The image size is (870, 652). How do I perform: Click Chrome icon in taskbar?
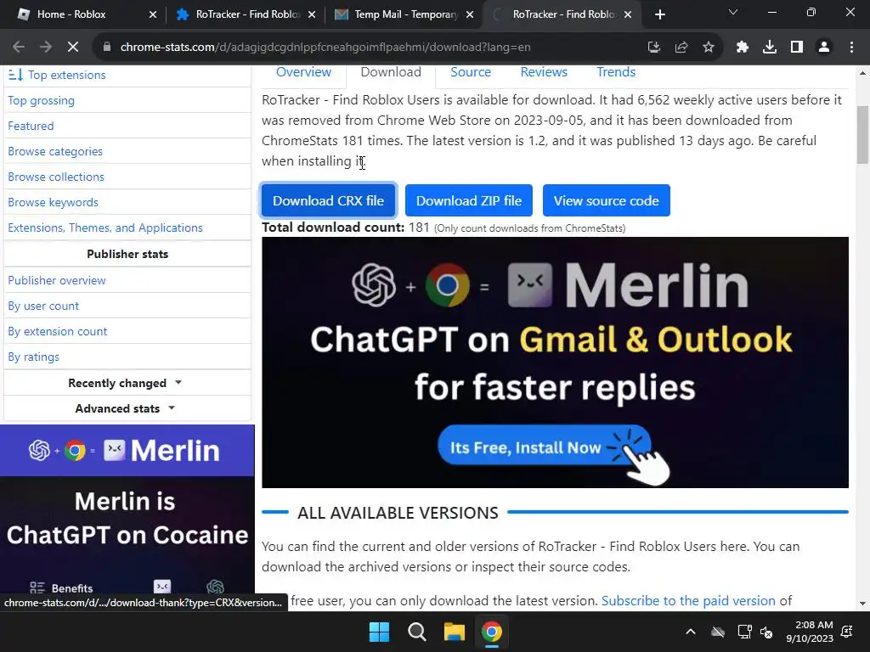coord(492,632)
